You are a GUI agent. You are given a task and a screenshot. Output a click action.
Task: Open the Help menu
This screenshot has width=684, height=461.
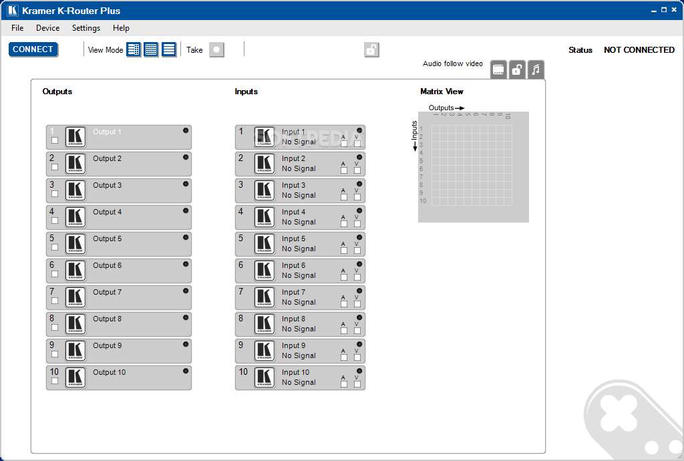point(121,28)
